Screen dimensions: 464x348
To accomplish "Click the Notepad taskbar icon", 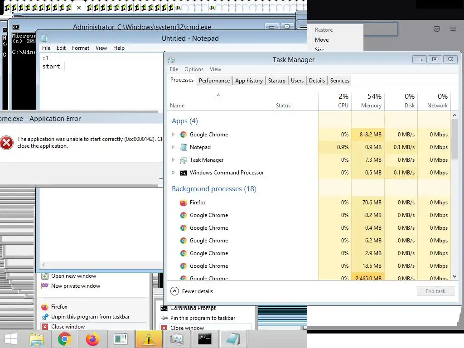I will [x=232, y=339].
